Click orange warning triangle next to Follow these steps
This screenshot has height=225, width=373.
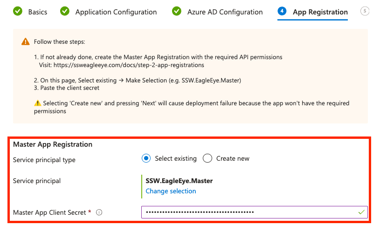pos(26,41)
